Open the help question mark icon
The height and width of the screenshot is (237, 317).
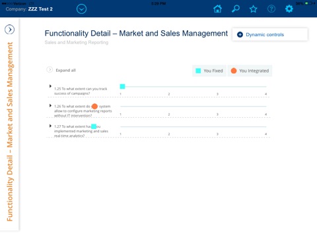click(271, 9)
